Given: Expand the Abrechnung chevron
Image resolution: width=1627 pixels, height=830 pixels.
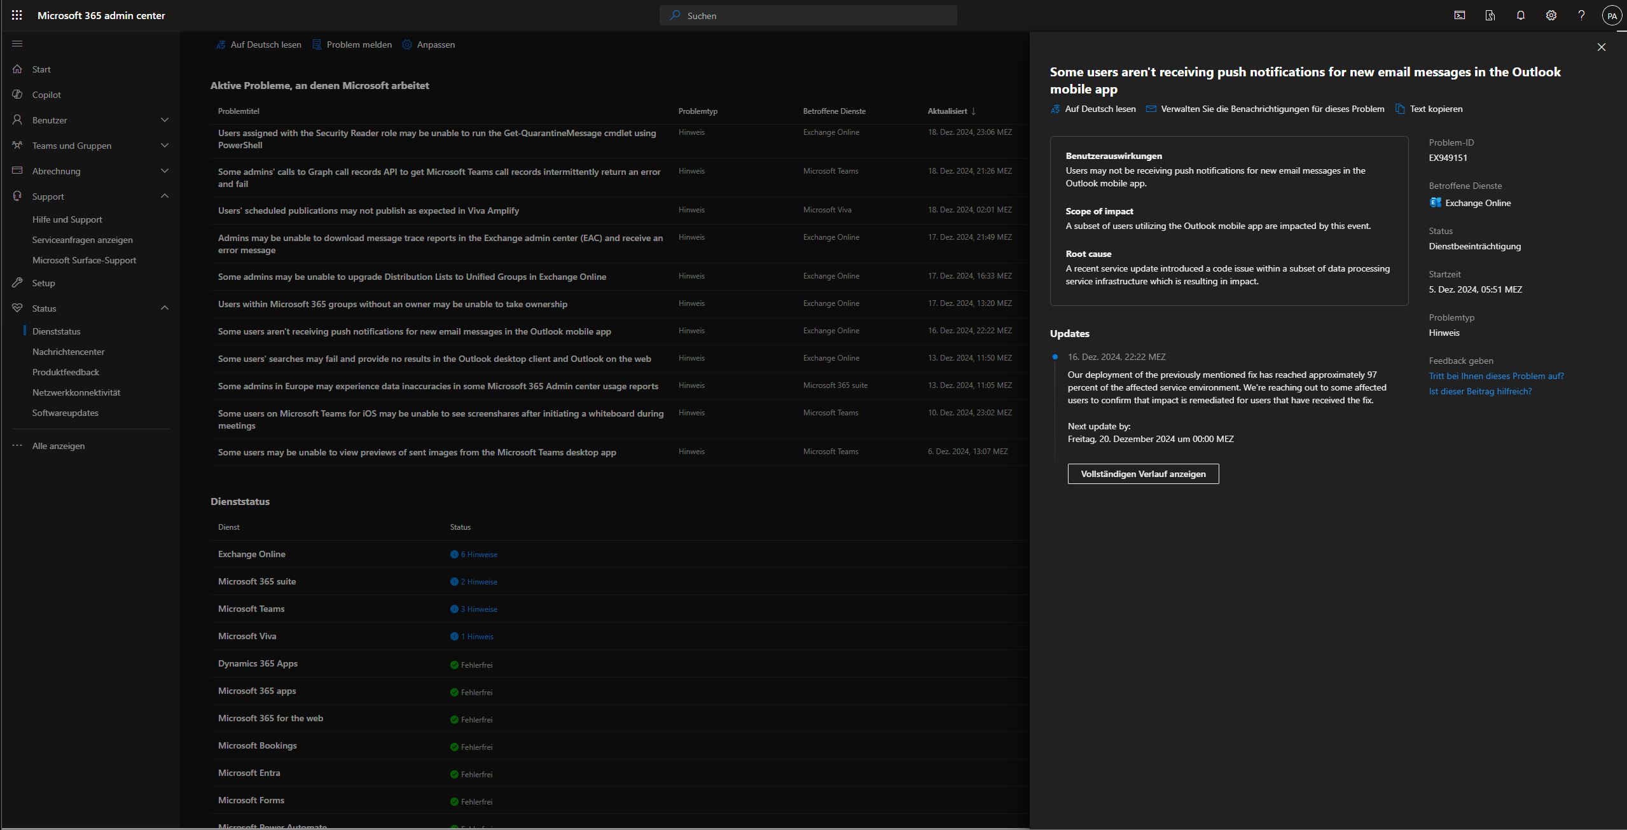Looking at the screenshot, I should click(165, 171).
